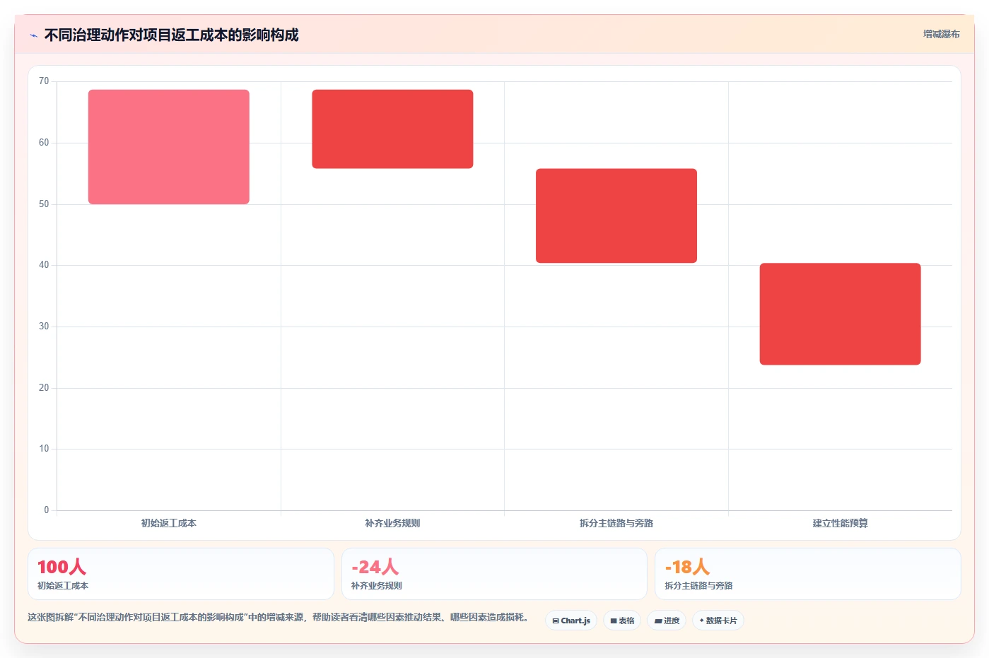Click the description text starting with 这张图拆解
This screenshot has width=989, height=658.
pos(279,617)
